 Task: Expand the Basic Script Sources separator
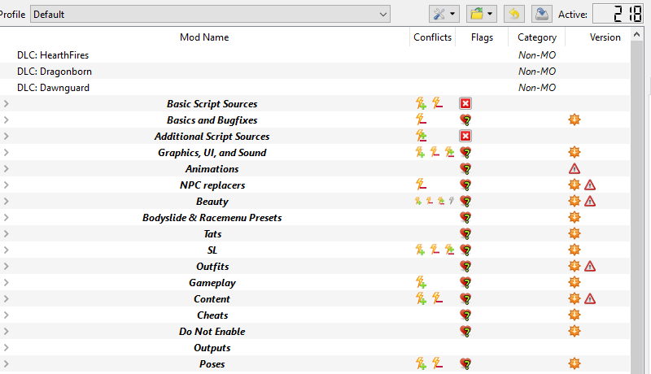tap(7, 103)
